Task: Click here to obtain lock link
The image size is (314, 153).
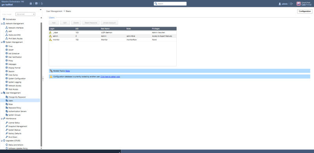Action: tap(110, 76)
